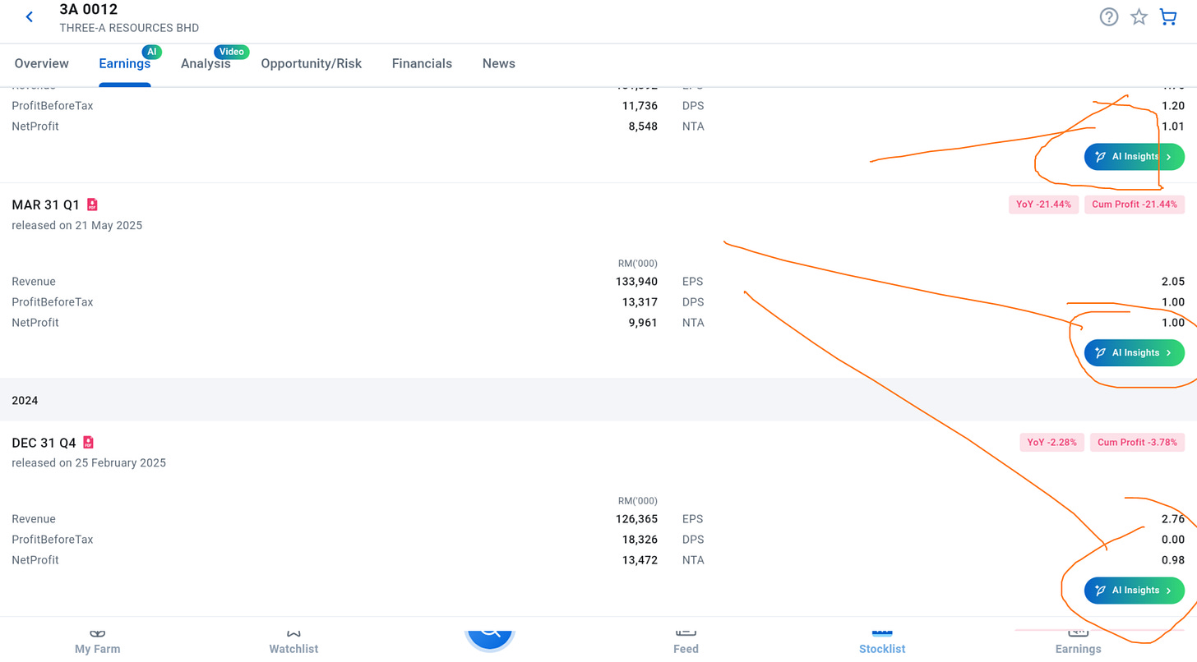Select the DEC 31 Q4 heading

pos(44,444)
